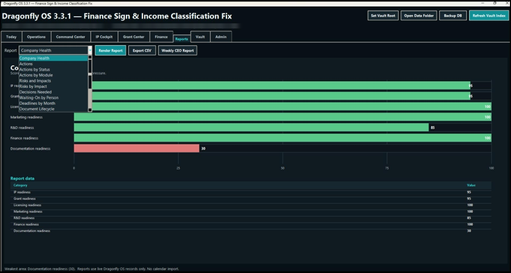This screenshot has width=511, height=273.
Task: Click the dropdown list scroll-down arrow
Action: [90, 110]
